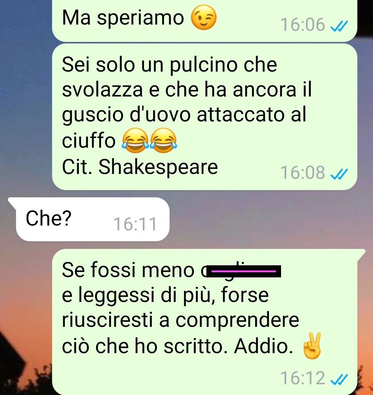
Task: Tap the 16:06 timestamp
Action: pos(302,25)
